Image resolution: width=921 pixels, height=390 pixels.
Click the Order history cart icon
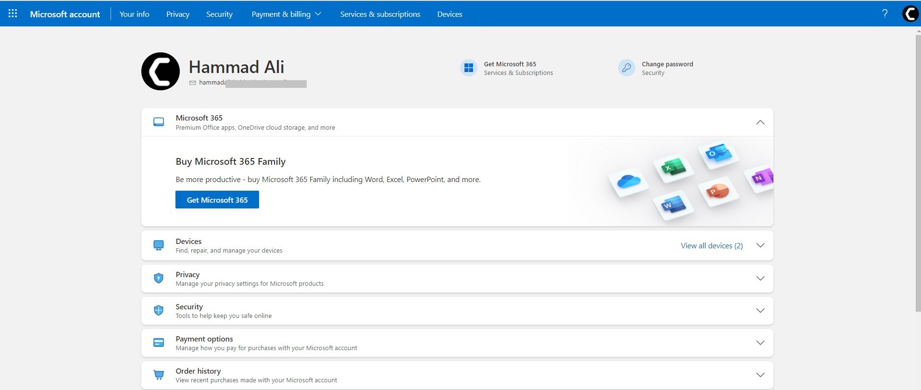click(x=159, y=375)
